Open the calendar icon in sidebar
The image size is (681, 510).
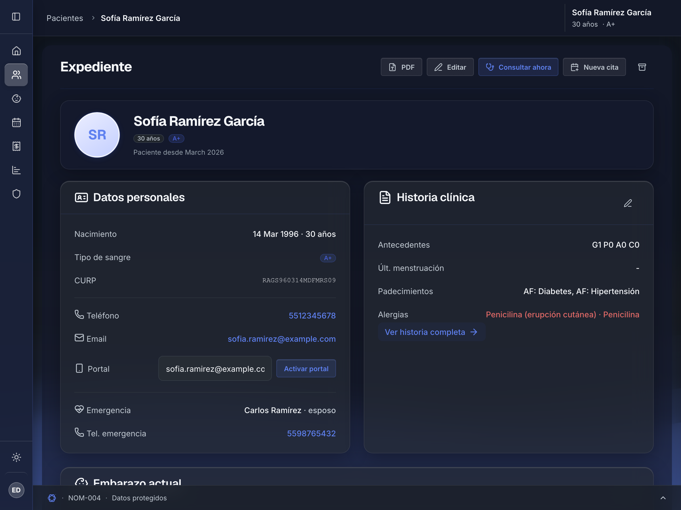click(x=16, y=122)
